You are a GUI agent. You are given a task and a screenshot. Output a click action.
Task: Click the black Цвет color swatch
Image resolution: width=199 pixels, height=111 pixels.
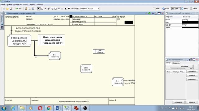point(190,22)
